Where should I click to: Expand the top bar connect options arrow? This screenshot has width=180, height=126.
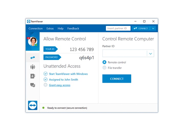pos(153,28)
